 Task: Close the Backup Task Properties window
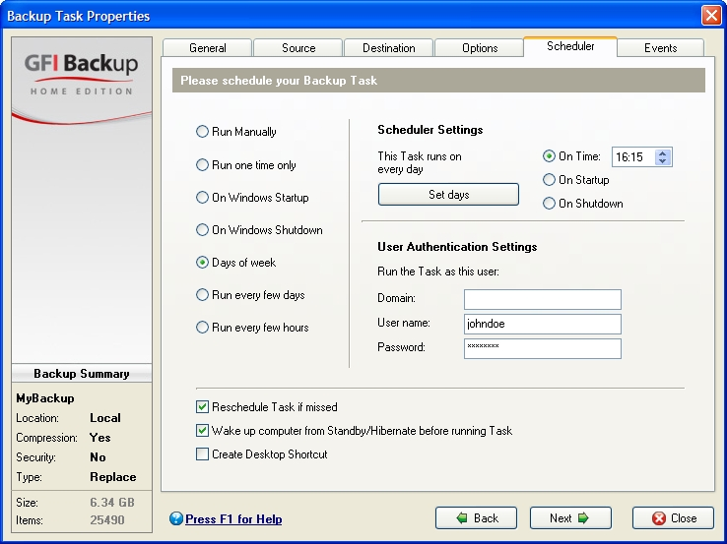point(711,16)
